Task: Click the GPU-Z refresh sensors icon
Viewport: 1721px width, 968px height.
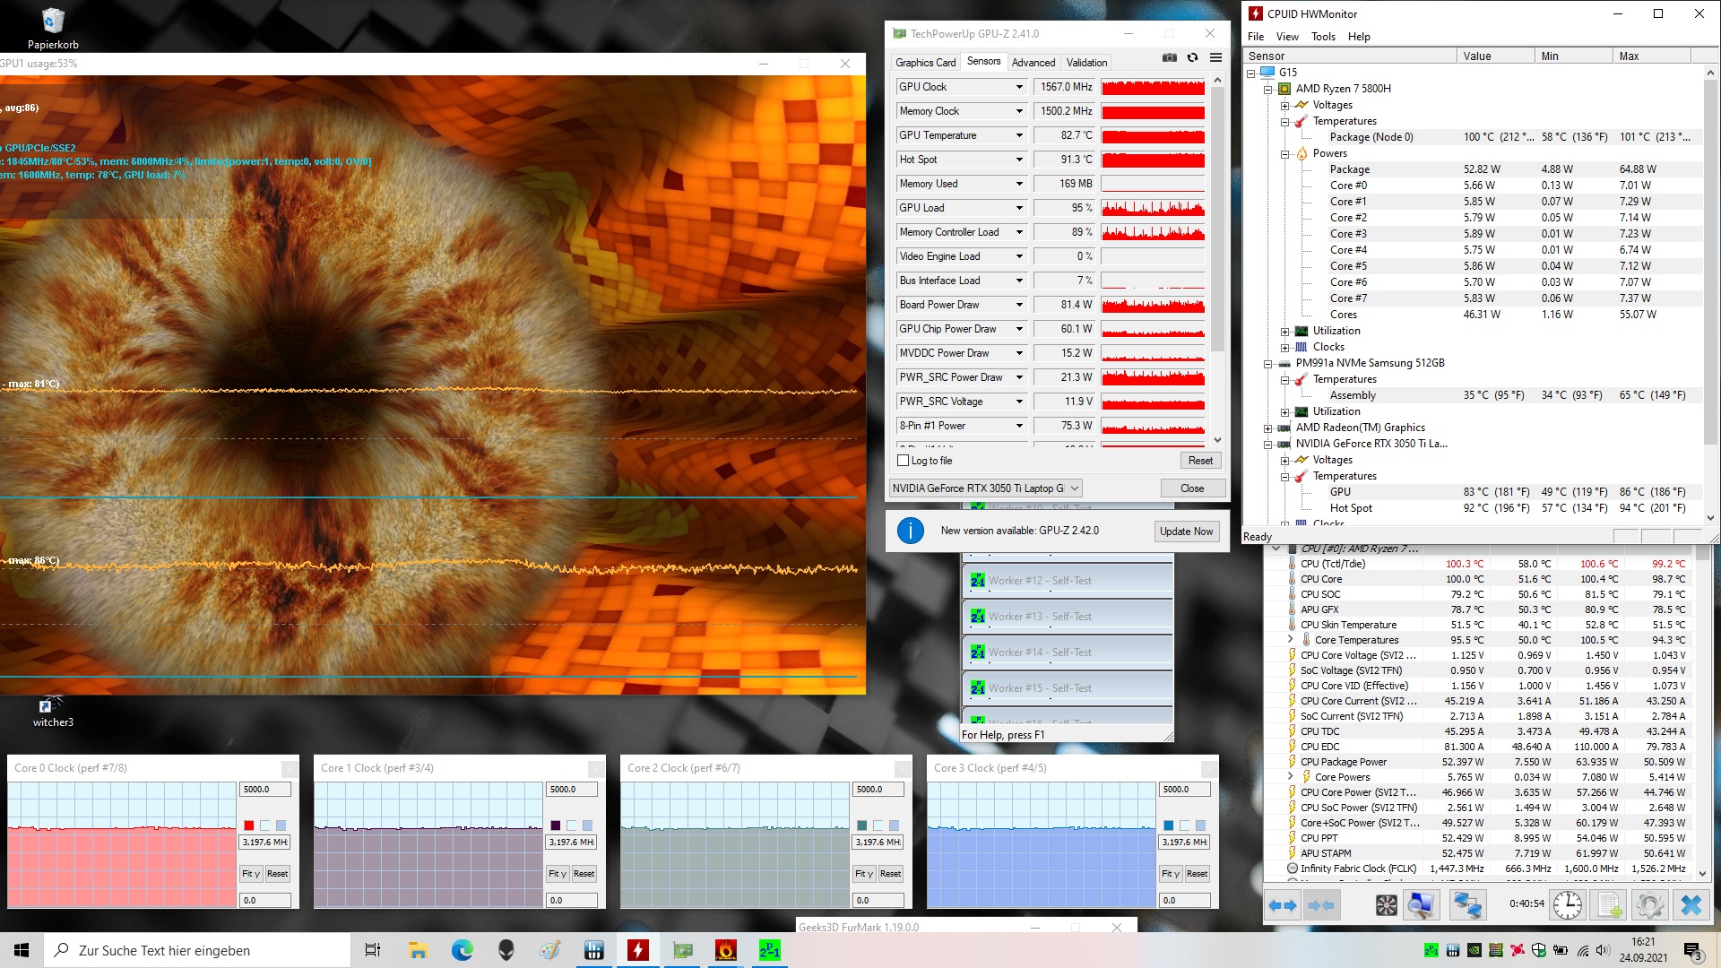Action: [1192, 57]
